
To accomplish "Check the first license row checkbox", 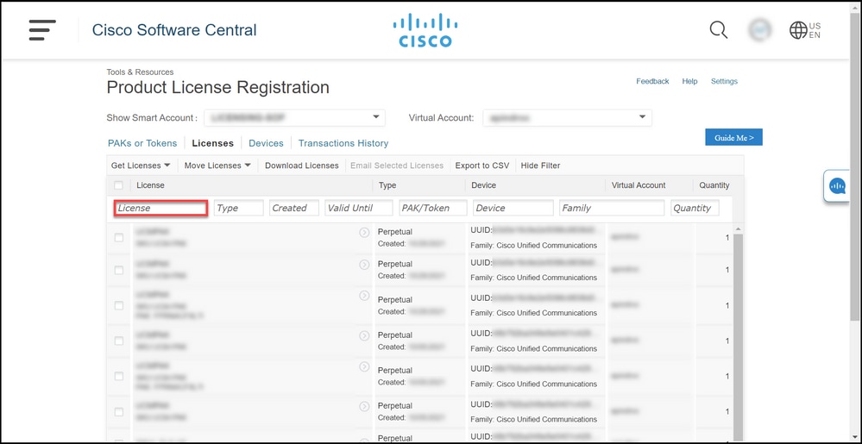I will [119, 237].
